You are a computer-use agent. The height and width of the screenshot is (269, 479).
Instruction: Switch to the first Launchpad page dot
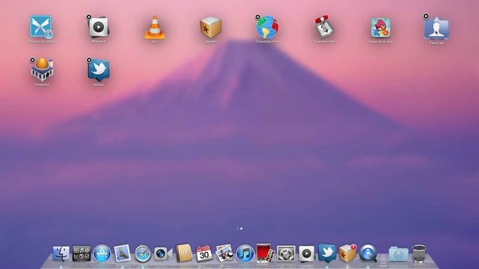pyautogui.click(x=237, y=229)
